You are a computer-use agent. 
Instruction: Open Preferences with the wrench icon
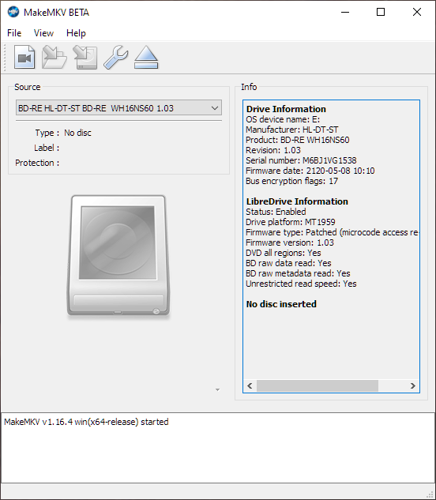coord(116,57)
